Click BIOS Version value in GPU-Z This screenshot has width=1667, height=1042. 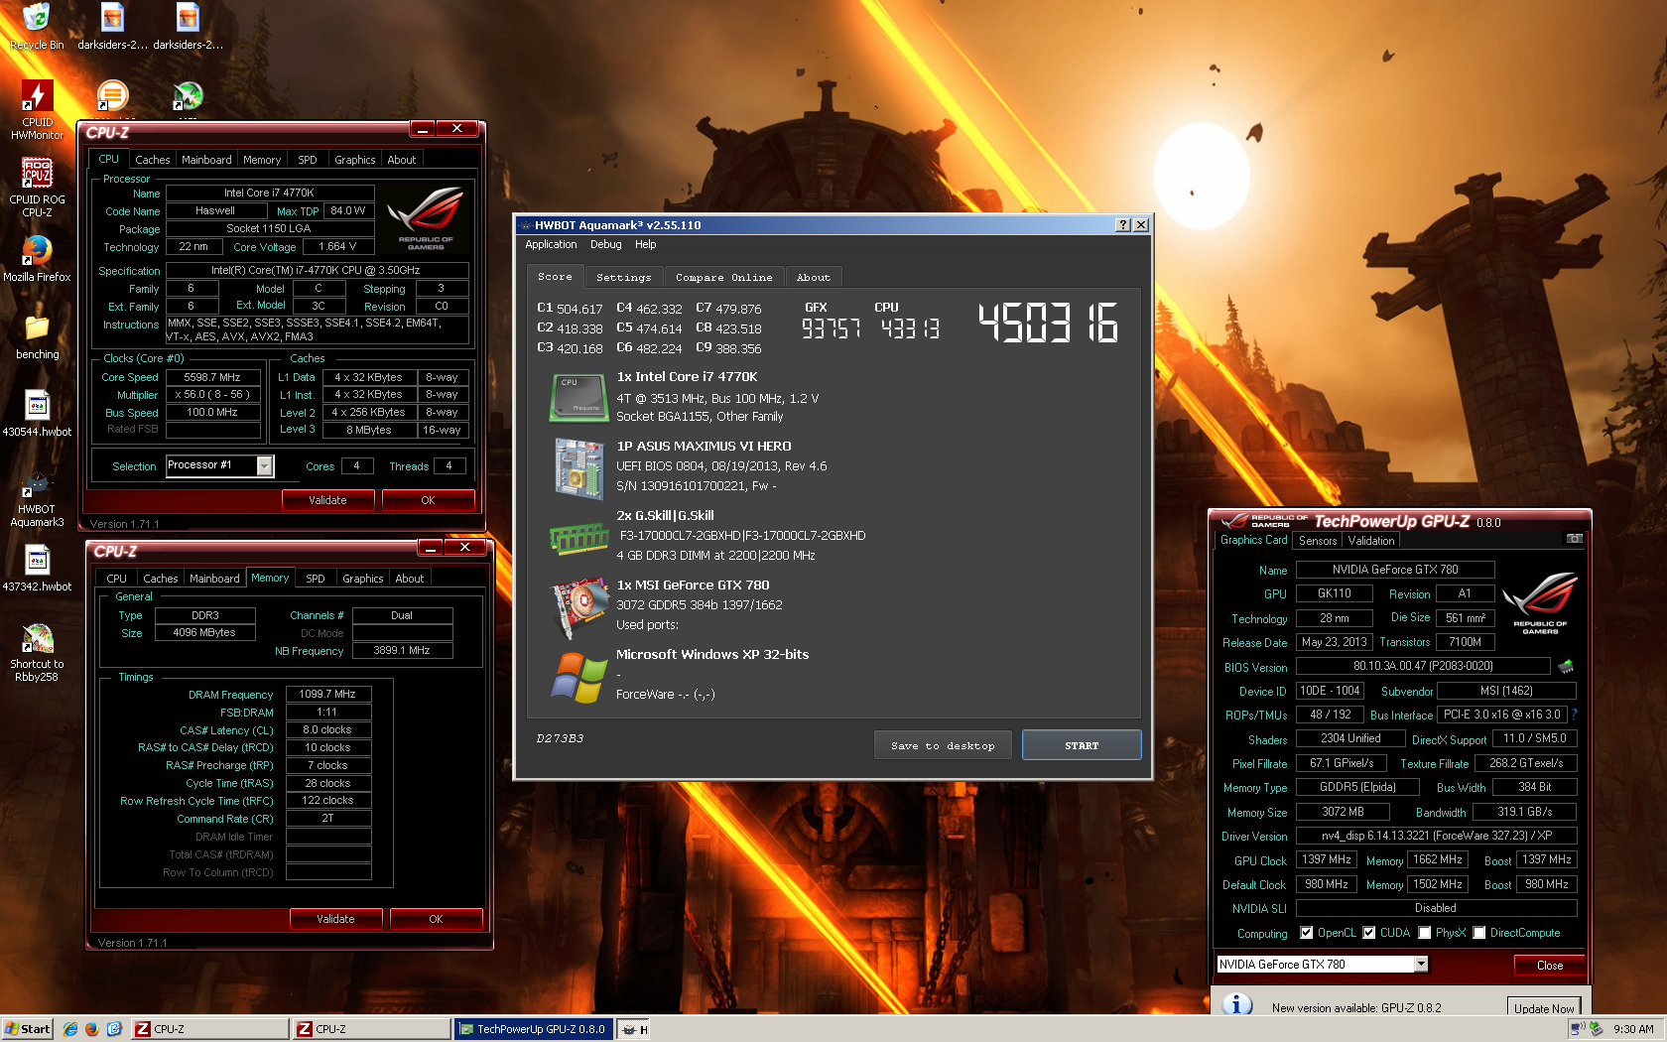pos(1423,666)
